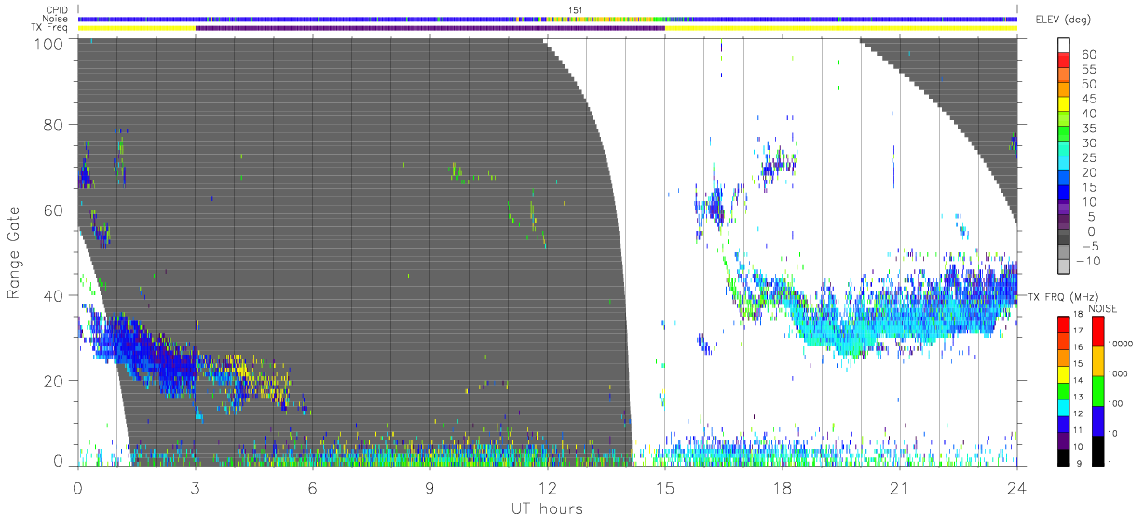Click the '15' tick on UT hours axis
The image size is (1144, 528).
664,487
